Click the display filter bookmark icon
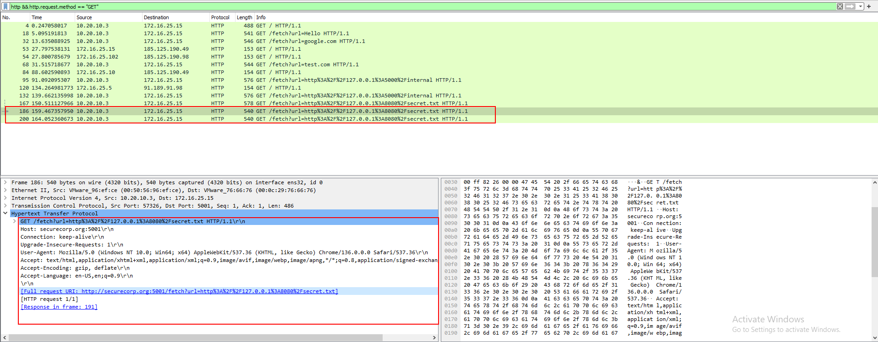Screen dimensions: 878x342 5,6
